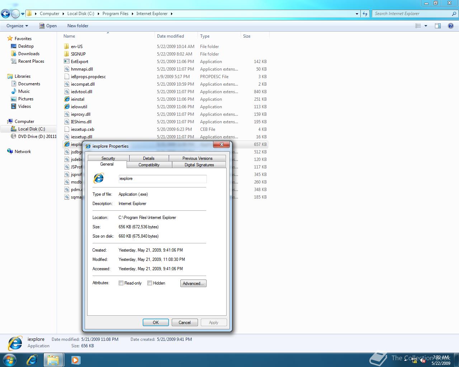
Task: Select the iessetup.ceb file
Action: pyautogui.click(x=82, y=129)
